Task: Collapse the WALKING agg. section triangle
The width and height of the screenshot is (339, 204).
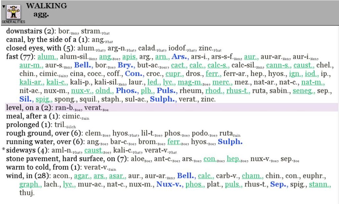Action: (x=4, y=7)
